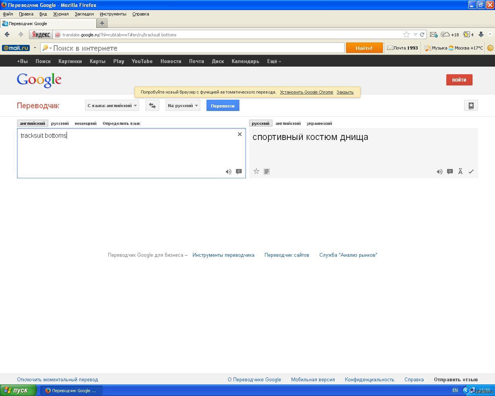Image resolution: width=495 pixels, height=396 pixels.
Task: Switch to the Переводчик Google browser tab
Action: click(x=48, y=23)
